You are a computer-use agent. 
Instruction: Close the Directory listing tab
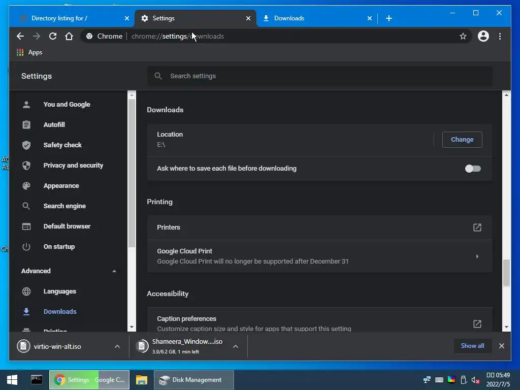126,18
